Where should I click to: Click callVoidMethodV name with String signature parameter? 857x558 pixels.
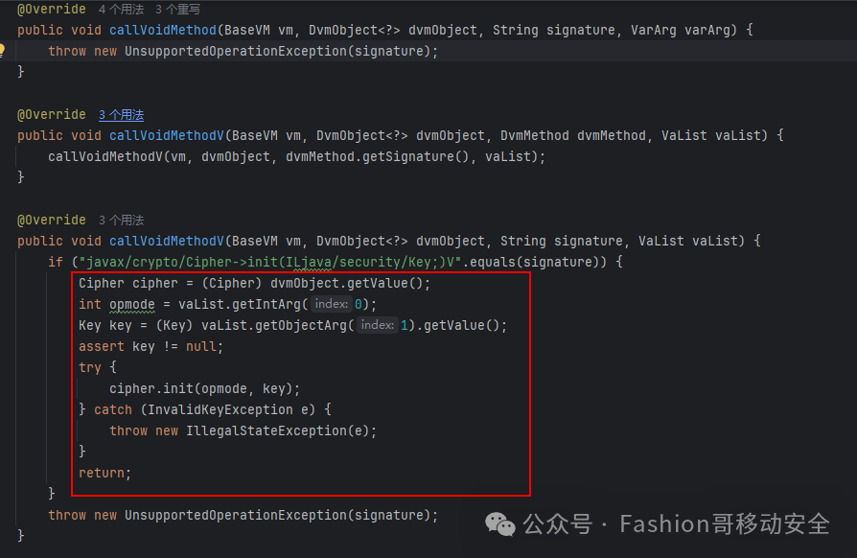coord(167,241)
